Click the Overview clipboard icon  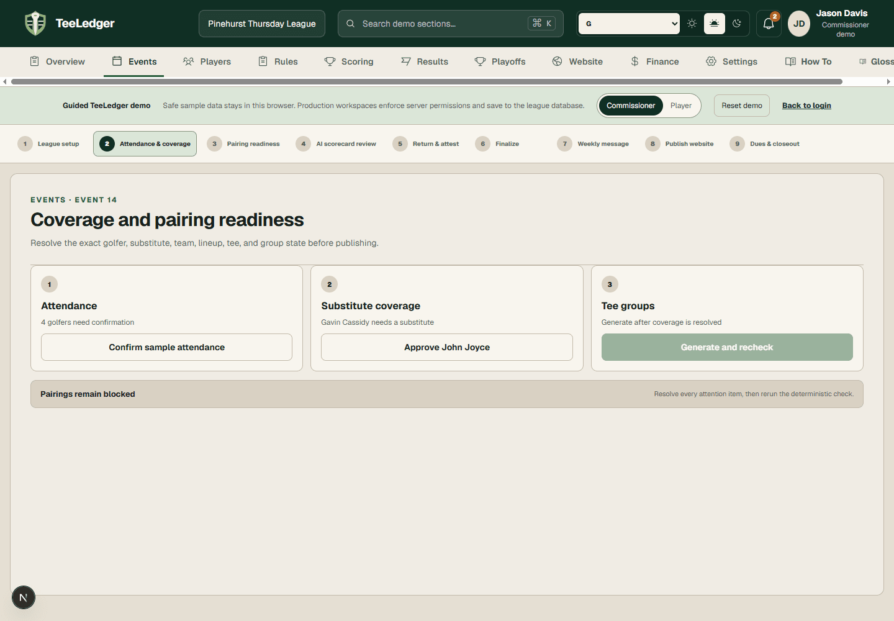(35, 61)
